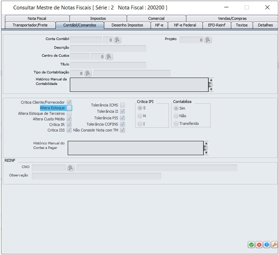Open EFD-Reinf tab
Viewport: 279px width, 255px height.
coord(217,25)
